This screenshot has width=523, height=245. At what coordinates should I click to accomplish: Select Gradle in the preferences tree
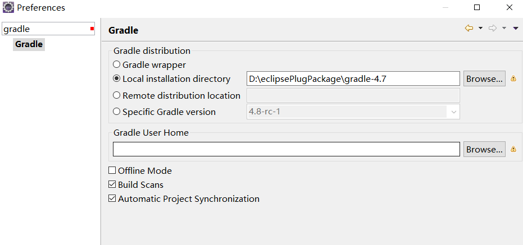(29, 44)
